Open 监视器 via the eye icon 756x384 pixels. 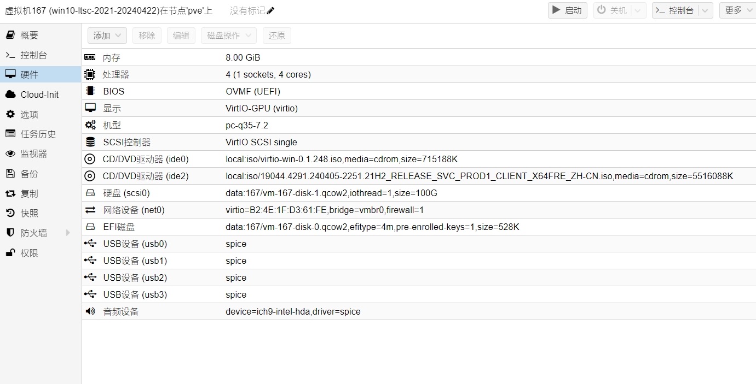pyautogui.click(x=10, y=154)
